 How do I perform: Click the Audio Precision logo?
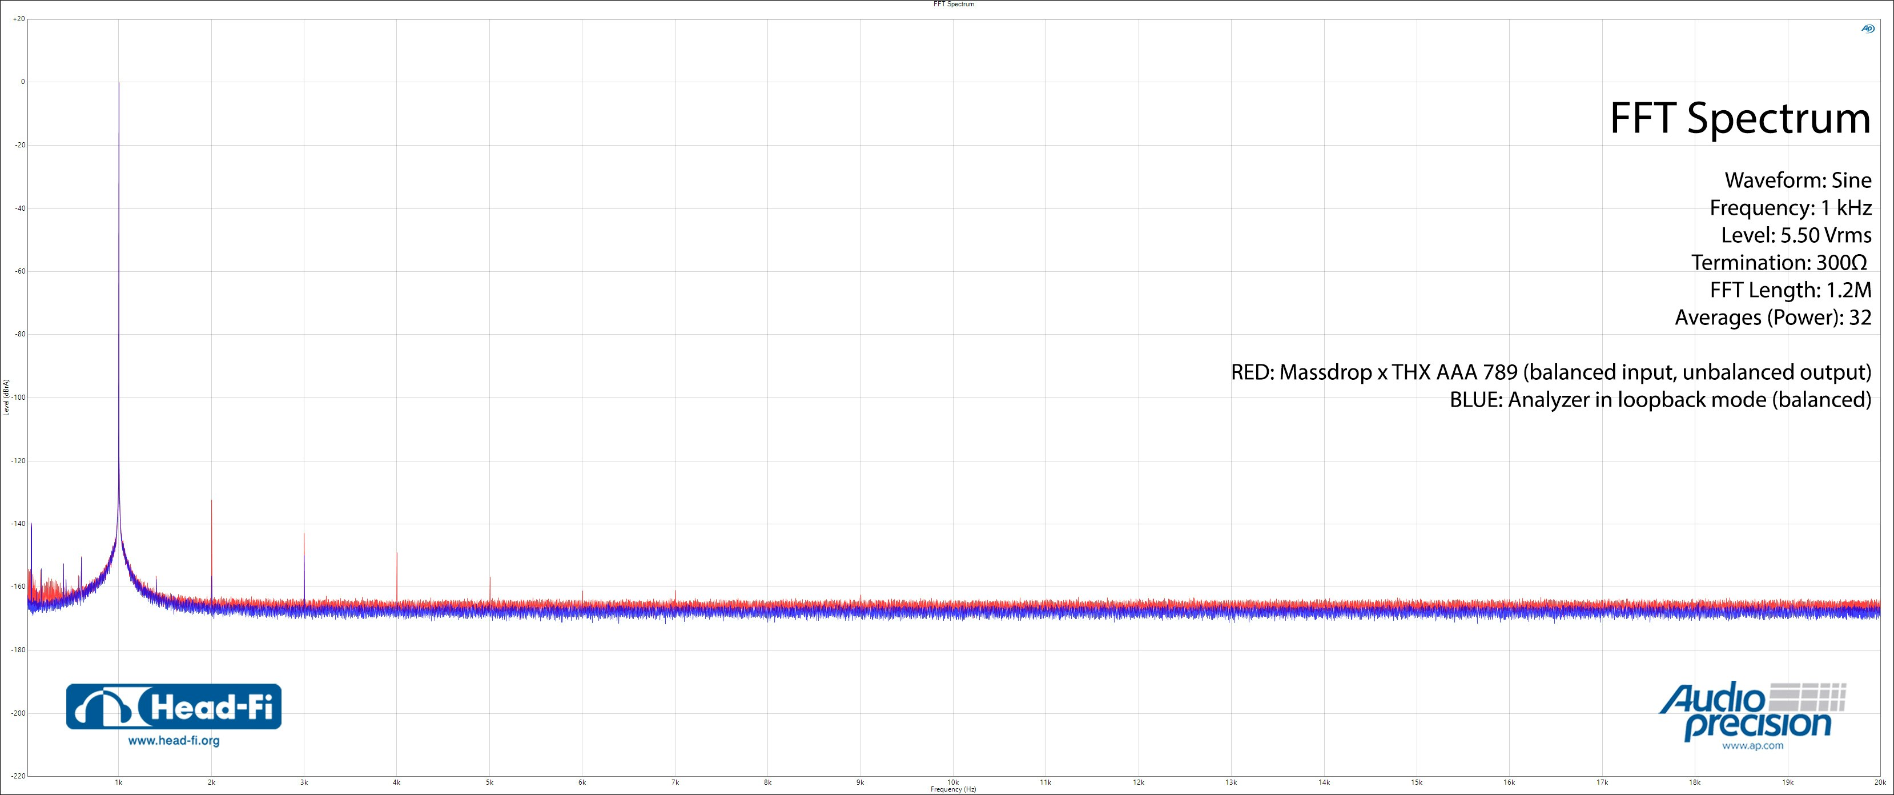[x=1752, y=711]
